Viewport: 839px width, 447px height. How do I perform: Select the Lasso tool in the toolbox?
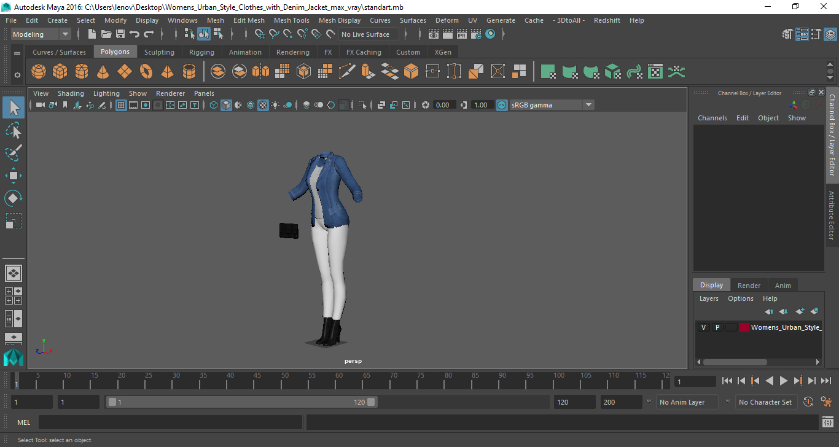14,130
